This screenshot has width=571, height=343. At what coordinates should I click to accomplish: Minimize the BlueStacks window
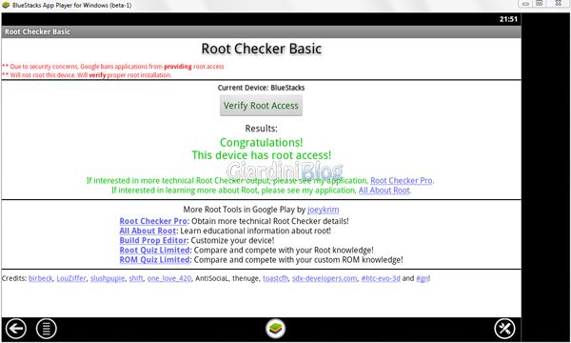[x=525, y=3]
